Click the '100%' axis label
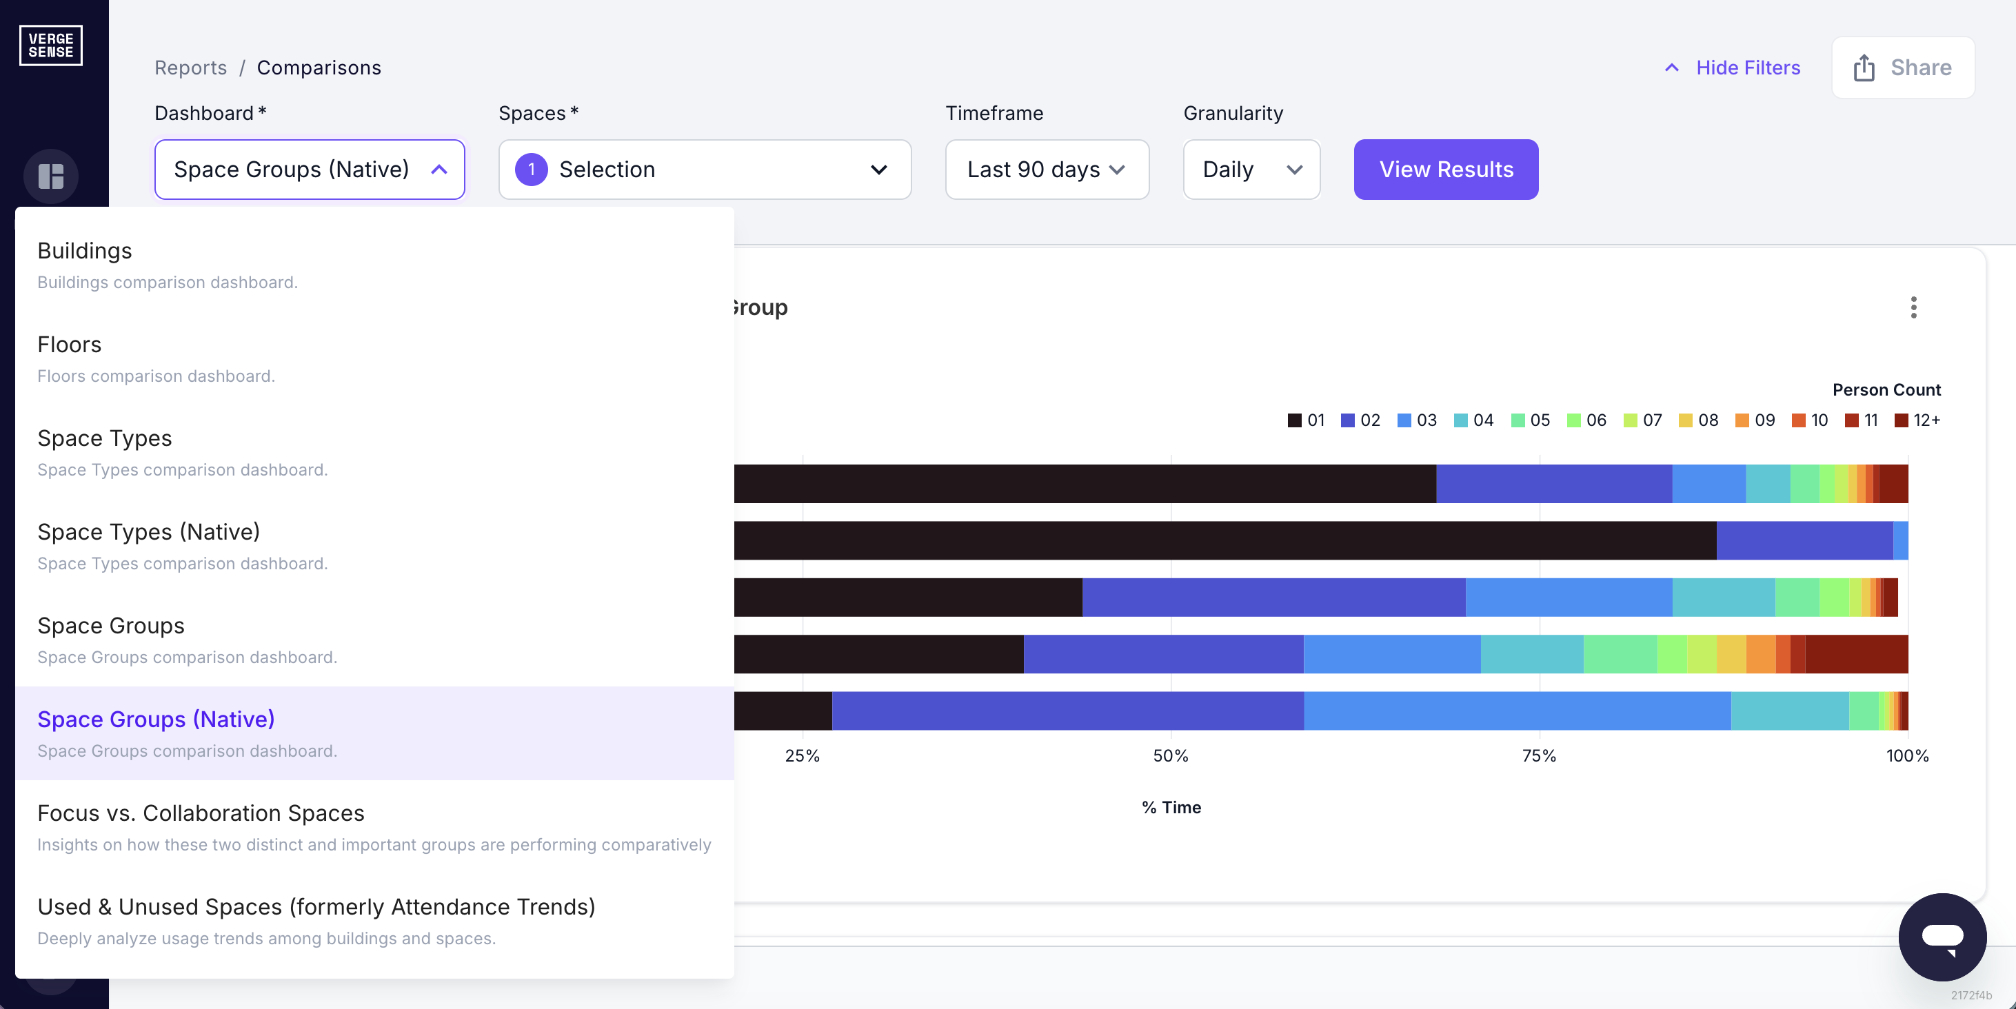This screenshot has height=1009, width=2016. coord(1907,755)
